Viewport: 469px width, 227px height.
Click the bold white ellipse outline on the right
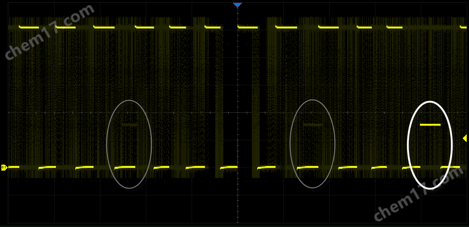click(408, 145)
